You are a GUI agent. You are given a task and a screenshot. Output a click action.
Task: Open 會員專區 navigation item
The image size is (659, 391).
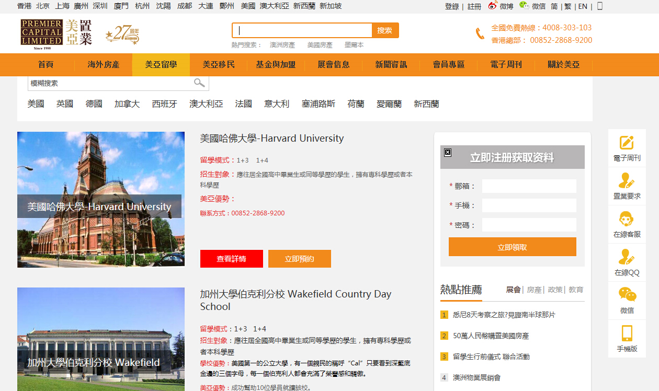[449, 65]
